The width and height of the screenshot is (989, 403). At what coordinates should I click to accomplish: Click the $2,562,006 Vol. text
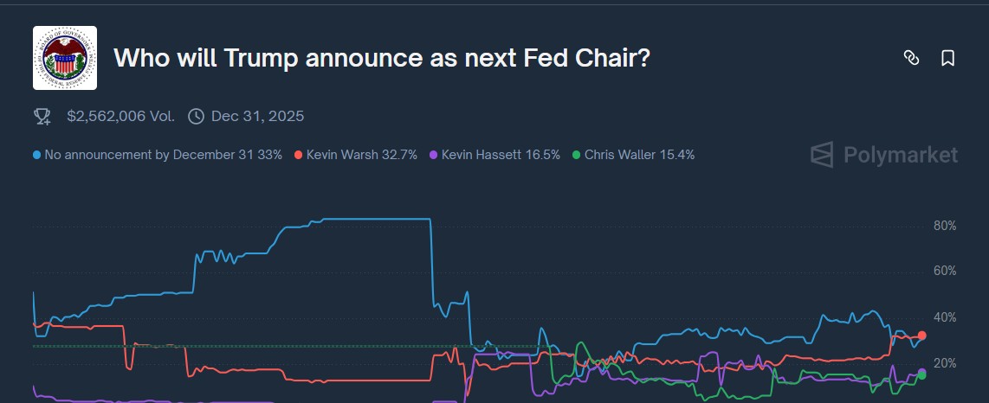(x=121, y=117)
